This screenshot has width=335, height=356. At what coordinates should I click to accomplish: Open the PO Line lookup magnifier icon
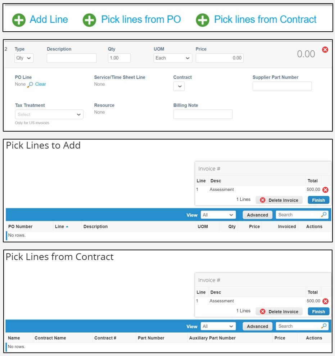click(31, 85)
